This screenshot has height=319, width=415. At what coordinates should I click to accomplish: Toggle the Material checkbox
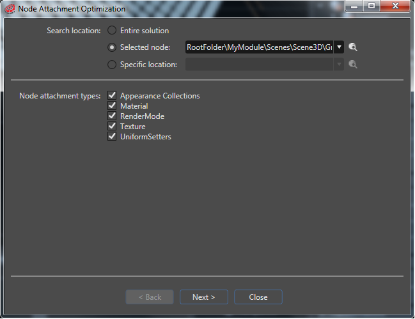[x=112, y=105]
